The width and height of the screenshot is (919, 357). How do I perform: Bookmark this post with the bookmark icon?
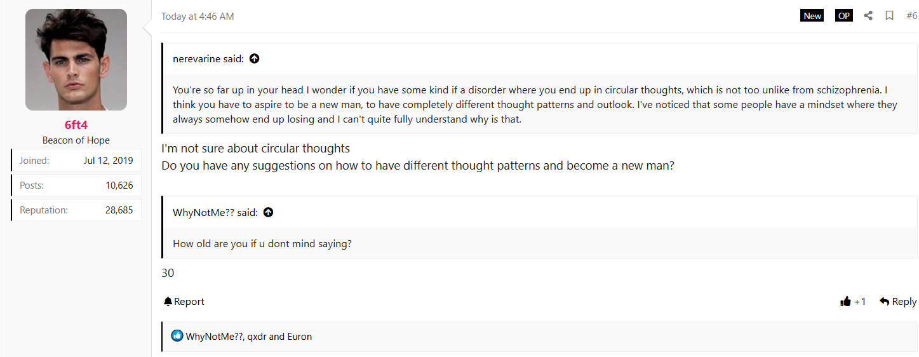890,16
